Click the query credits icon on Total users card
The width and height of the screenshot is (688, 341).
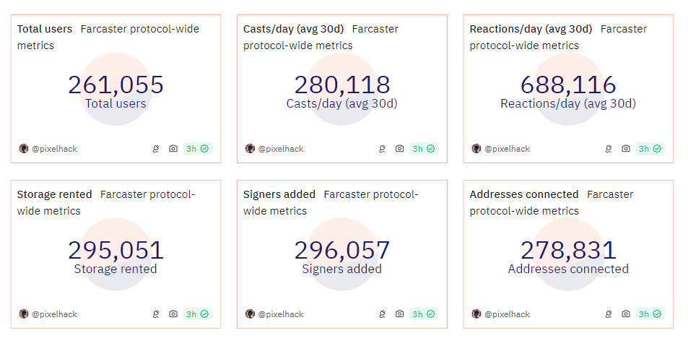point(156,149)
